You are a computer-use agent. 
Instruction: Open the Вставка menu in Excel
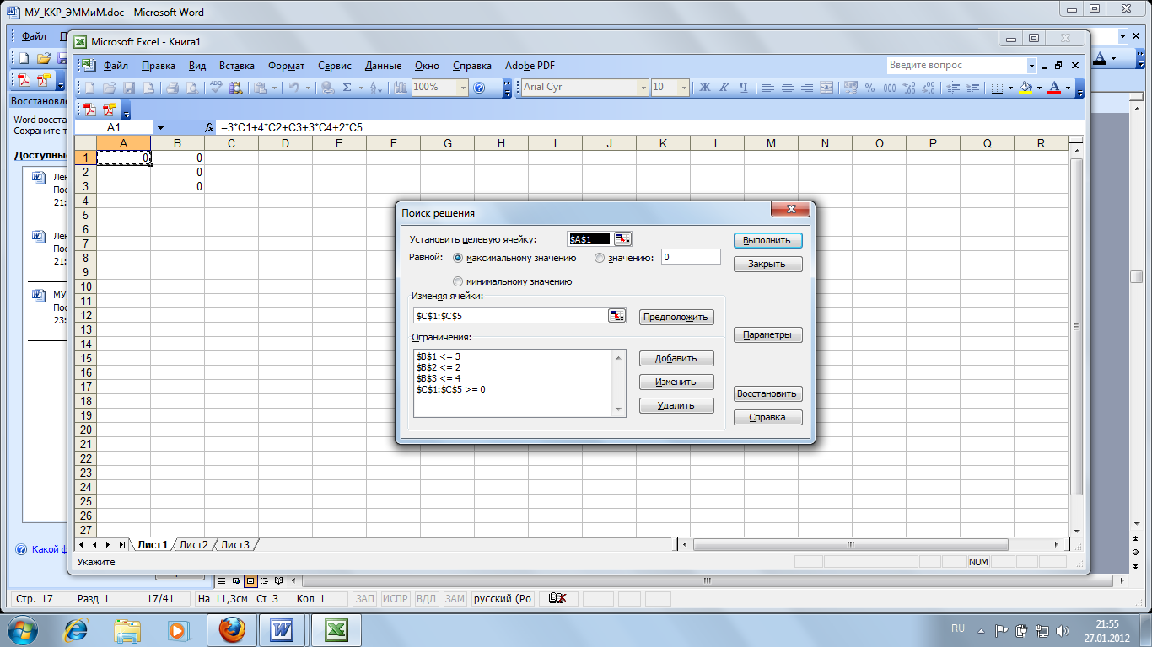tap(237, 66)
